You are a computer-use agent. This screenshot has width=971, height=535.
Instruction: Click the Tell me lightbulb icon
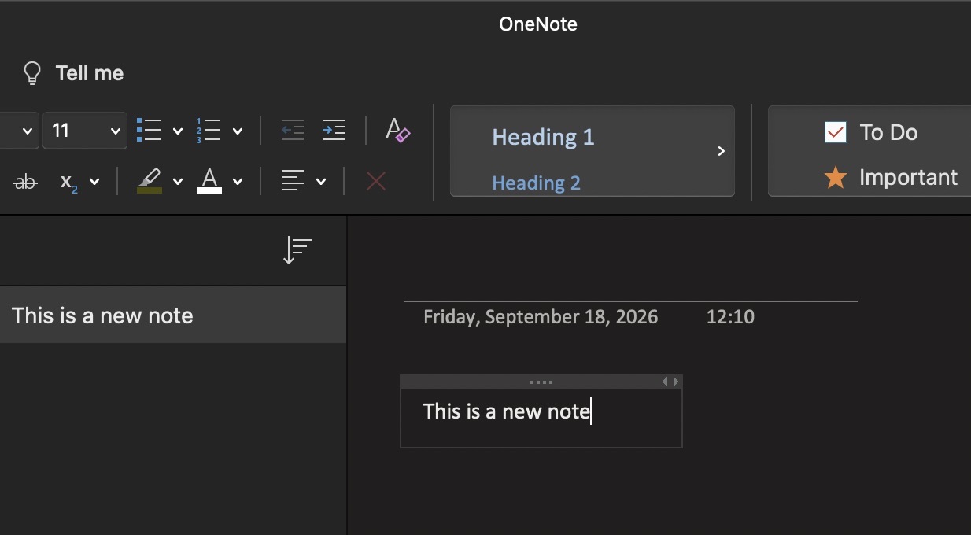point(31,73)
